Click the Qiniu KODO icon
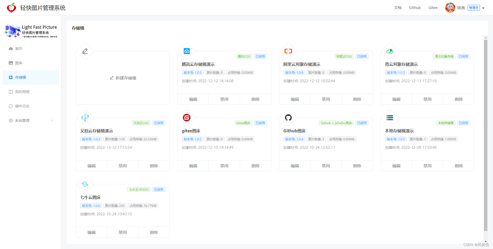 [x=85, y=184]
